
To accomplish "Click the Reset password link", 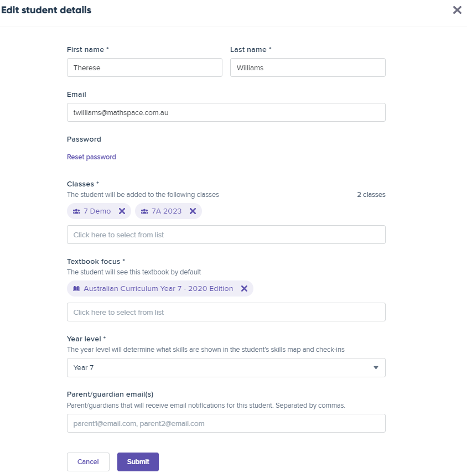I will pyautogui.click(x=91, y=157).
